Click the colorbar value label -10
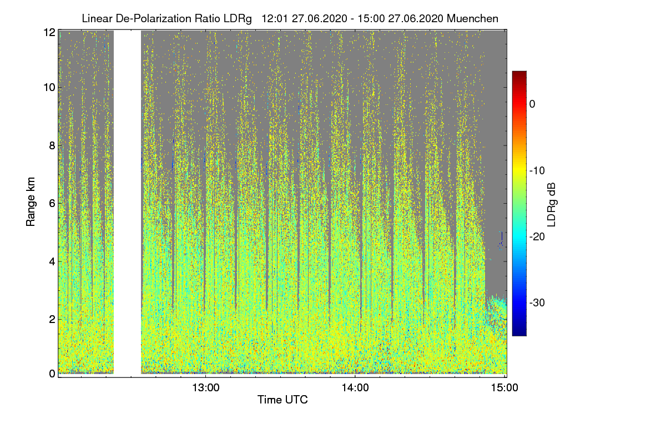Screen dimensions: 666x444 [x=537, y=170]
